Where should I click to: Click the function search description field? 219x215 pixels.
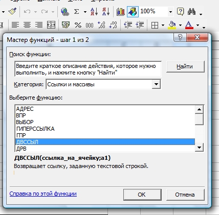(88, 69)
